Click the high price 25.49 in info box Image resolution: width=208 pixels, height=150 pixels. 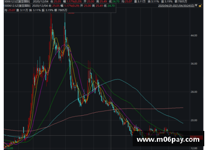(99, 6)
